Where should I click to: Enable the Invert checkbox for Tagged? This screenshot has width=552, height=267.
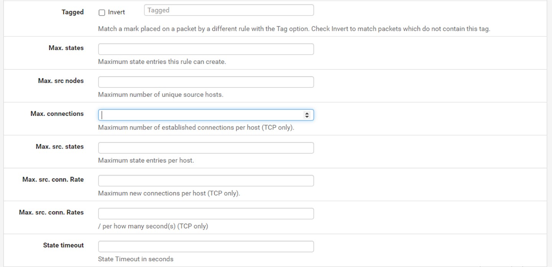102,13
